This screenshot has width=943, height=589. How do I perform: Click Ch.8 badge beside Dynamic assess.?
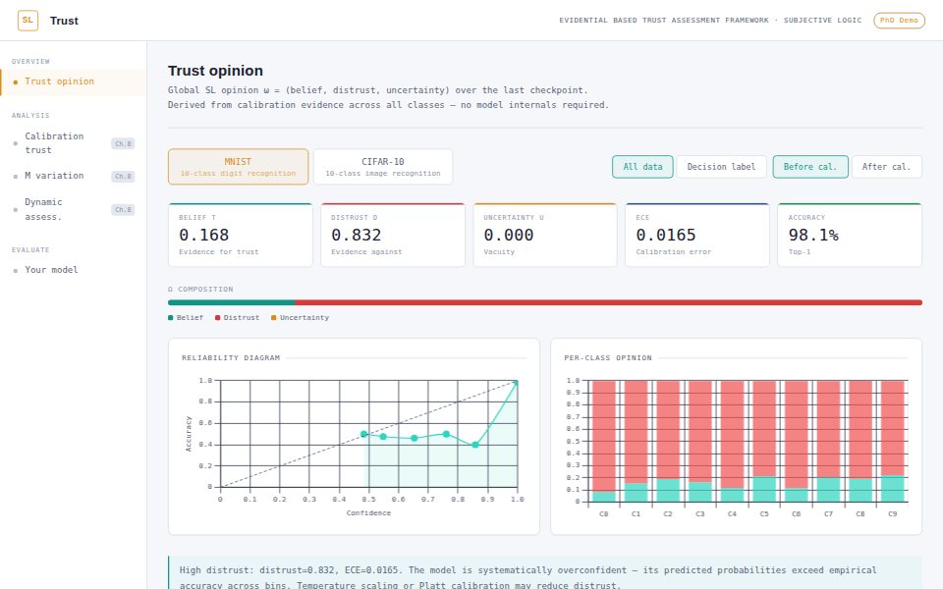pos(123,210)
